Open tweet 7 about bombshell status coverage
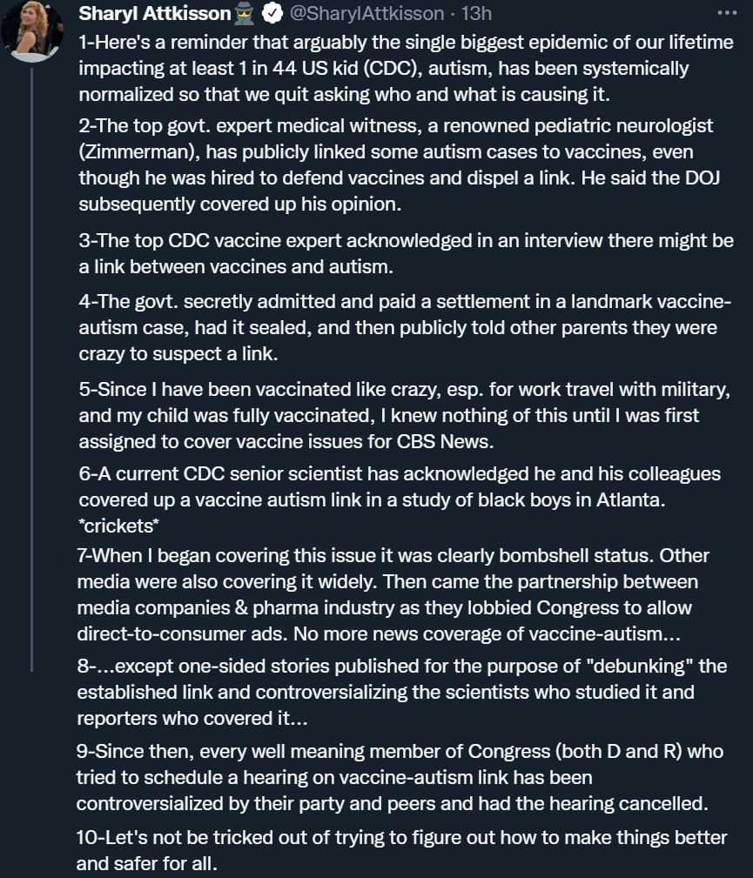 click(x=393, y=594)
